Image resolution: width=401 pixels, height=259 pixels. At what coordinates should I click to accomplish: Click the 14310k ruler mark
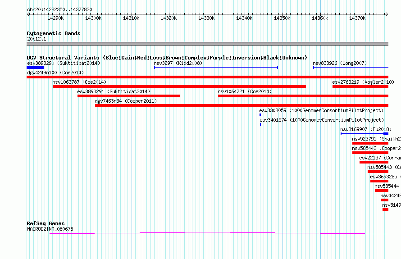(131, 18)
